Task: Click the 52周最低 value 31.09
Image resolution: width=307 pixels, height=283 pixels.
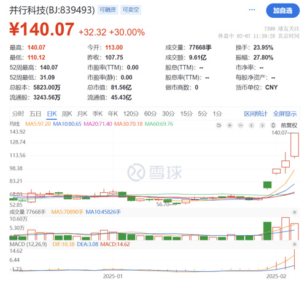Action: (47, 77)
